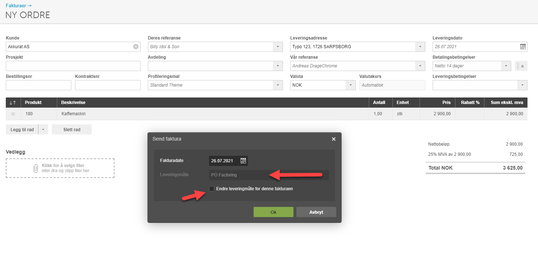This screenshot has width=538, height=262.
Task: Click the file upload drop zone
Action: coord(60,168)
